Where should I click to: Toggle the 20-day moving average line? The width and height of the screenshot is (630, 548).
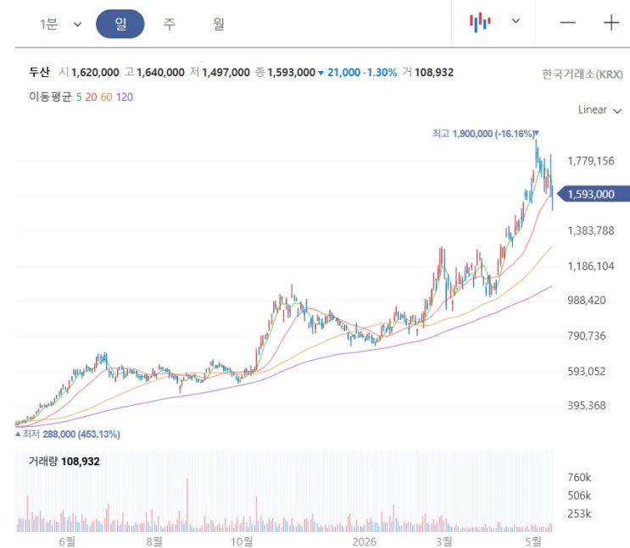(92, 97)
